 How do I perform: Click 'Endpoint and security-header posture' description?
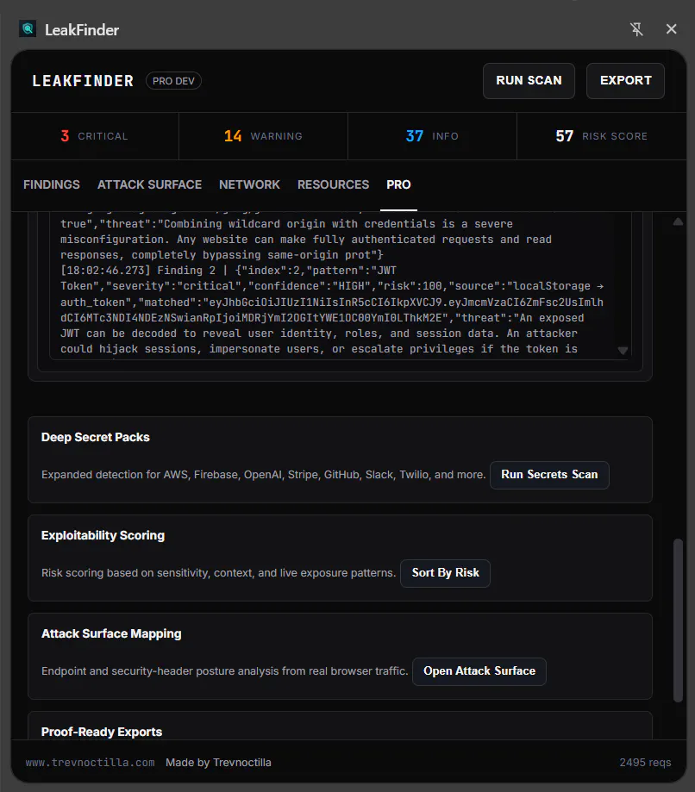[x=224, y=671]
